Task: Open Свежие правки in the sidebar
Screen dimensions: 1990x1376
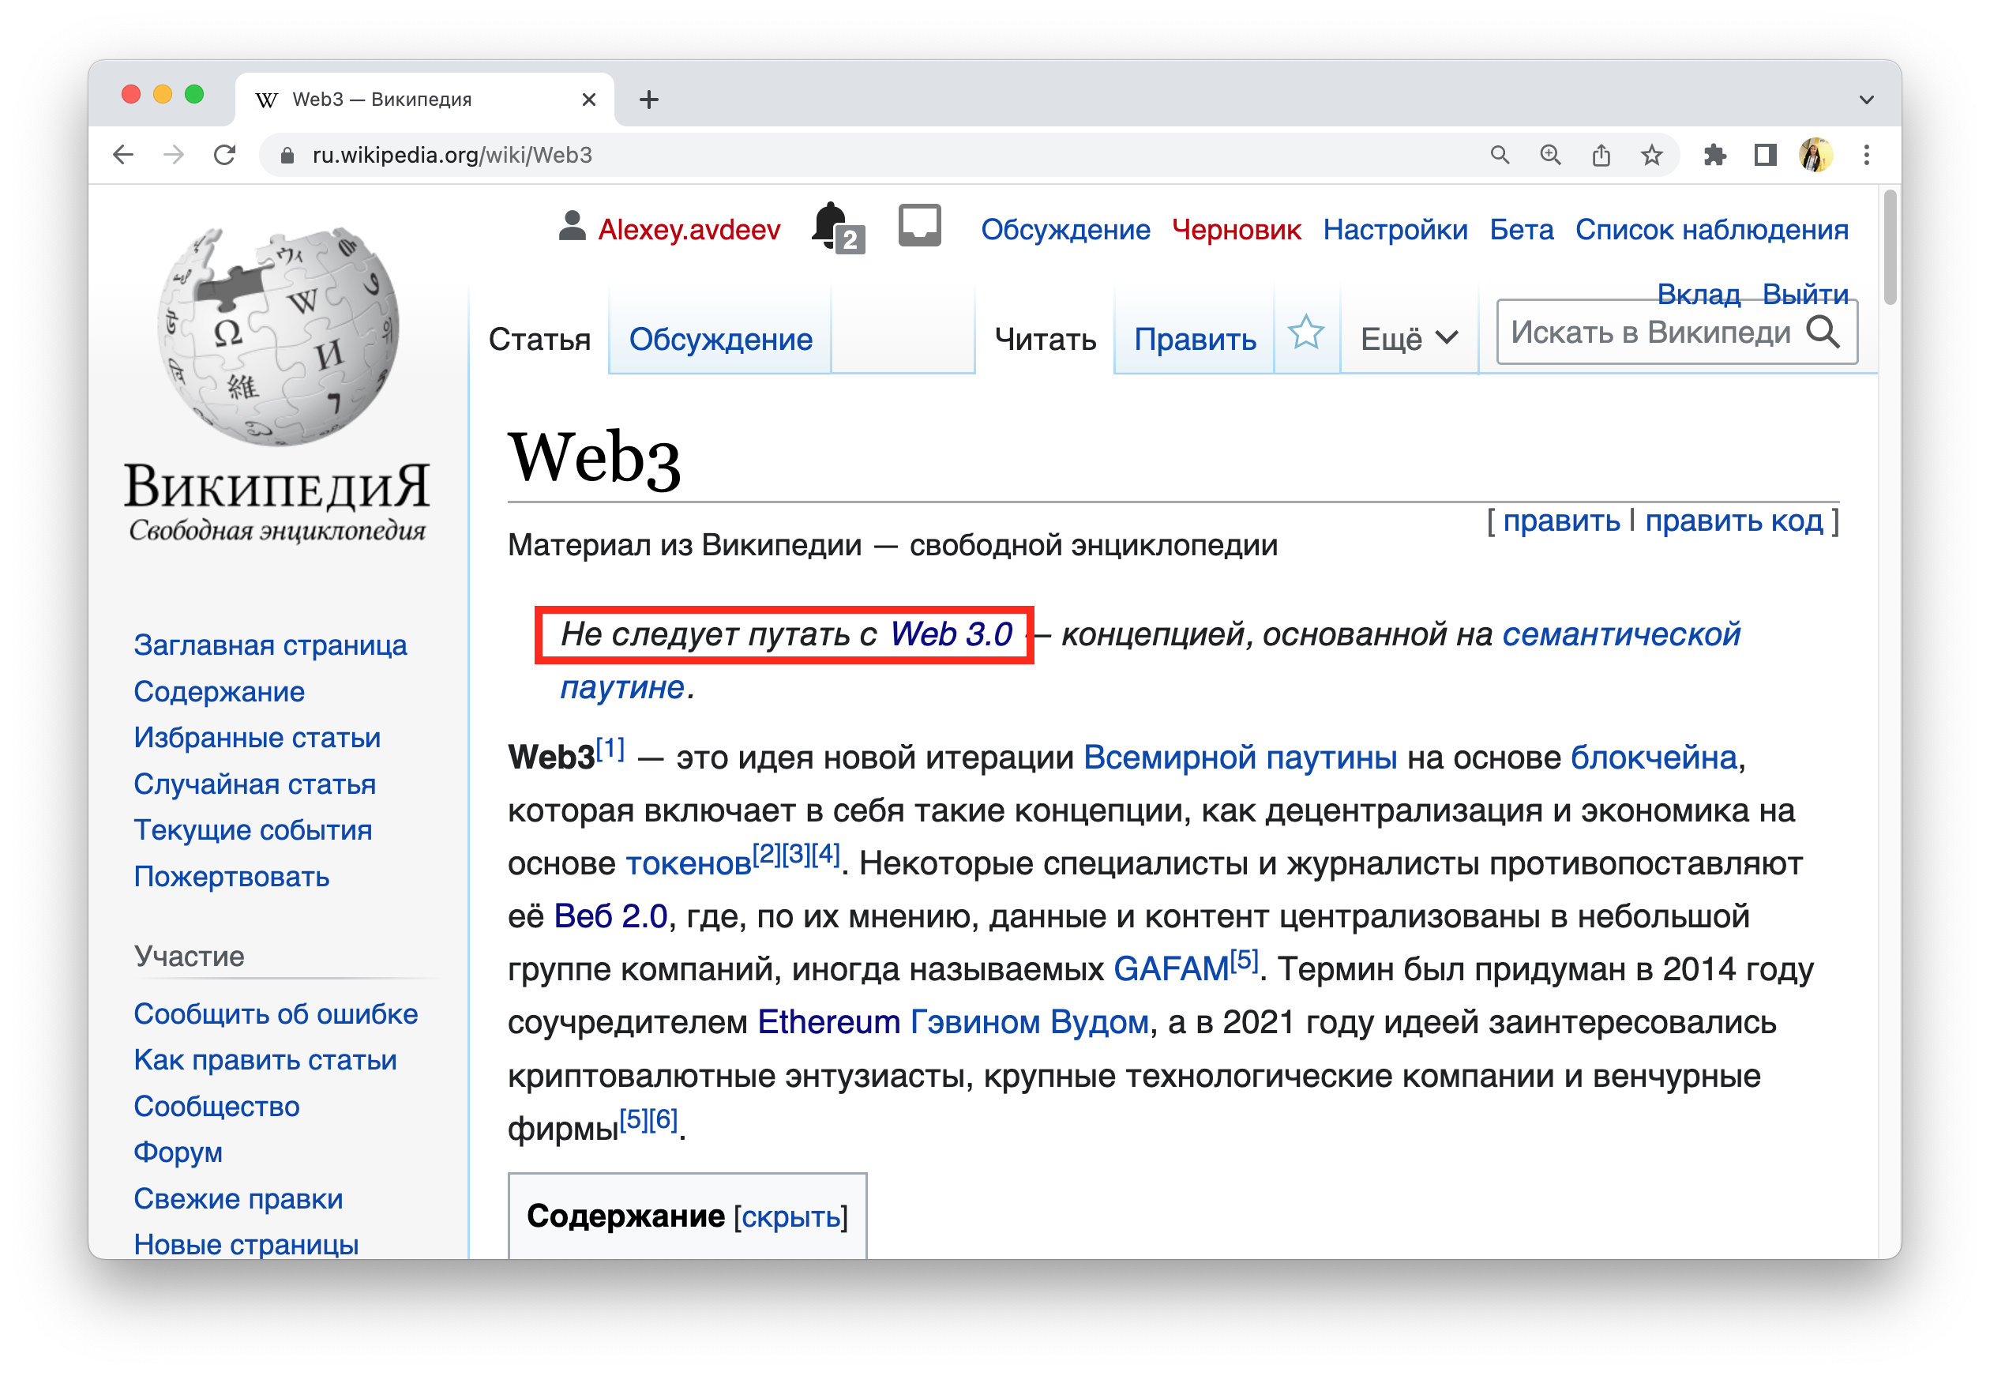Action: click(238, 1198)
